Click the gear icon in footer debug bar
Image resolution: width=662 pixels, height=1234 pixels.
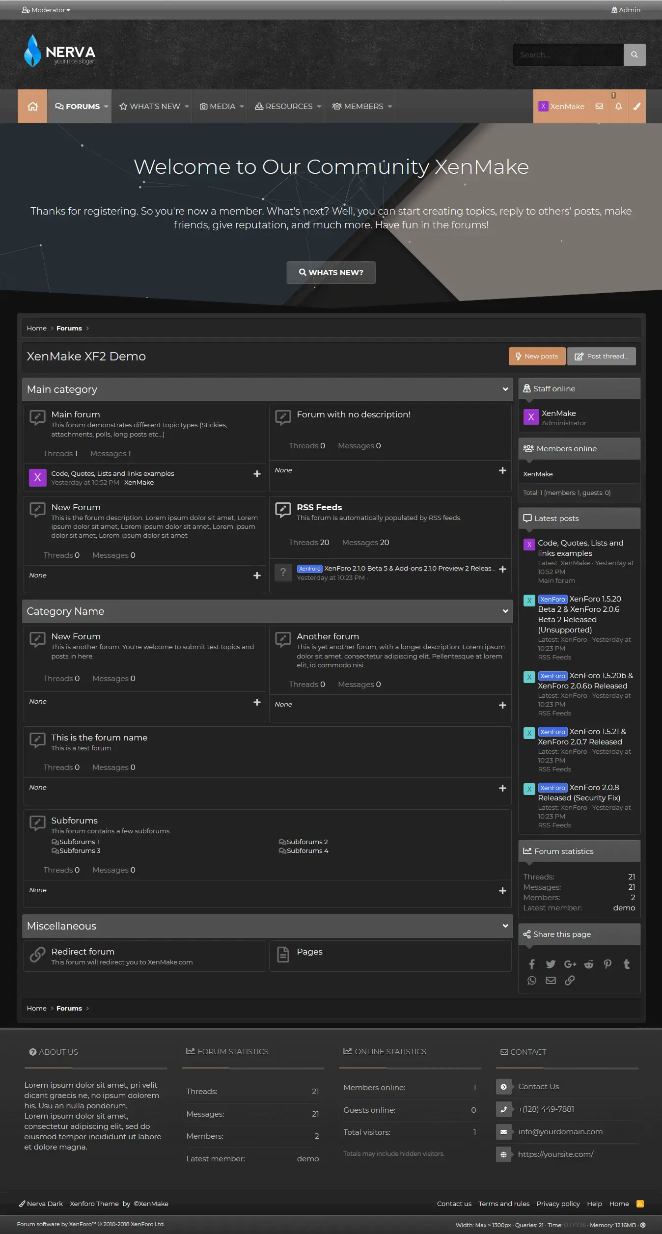[x=643, y=1225]
